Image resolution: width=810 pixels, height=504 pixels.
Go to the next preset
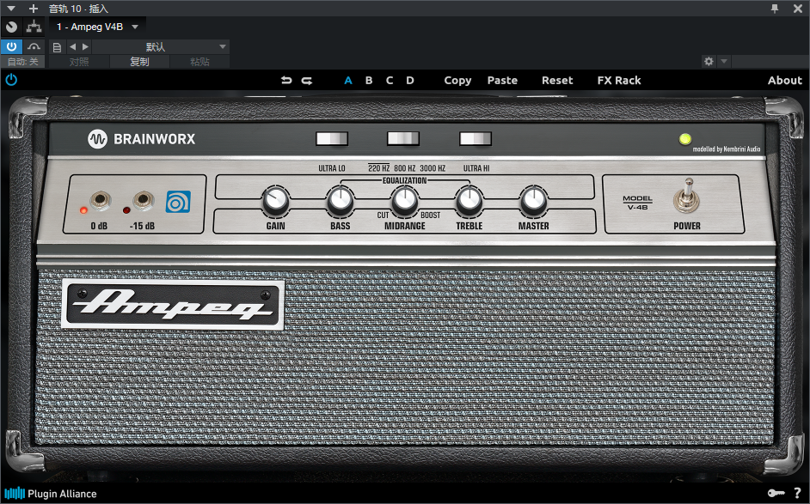tap(86, 46)
